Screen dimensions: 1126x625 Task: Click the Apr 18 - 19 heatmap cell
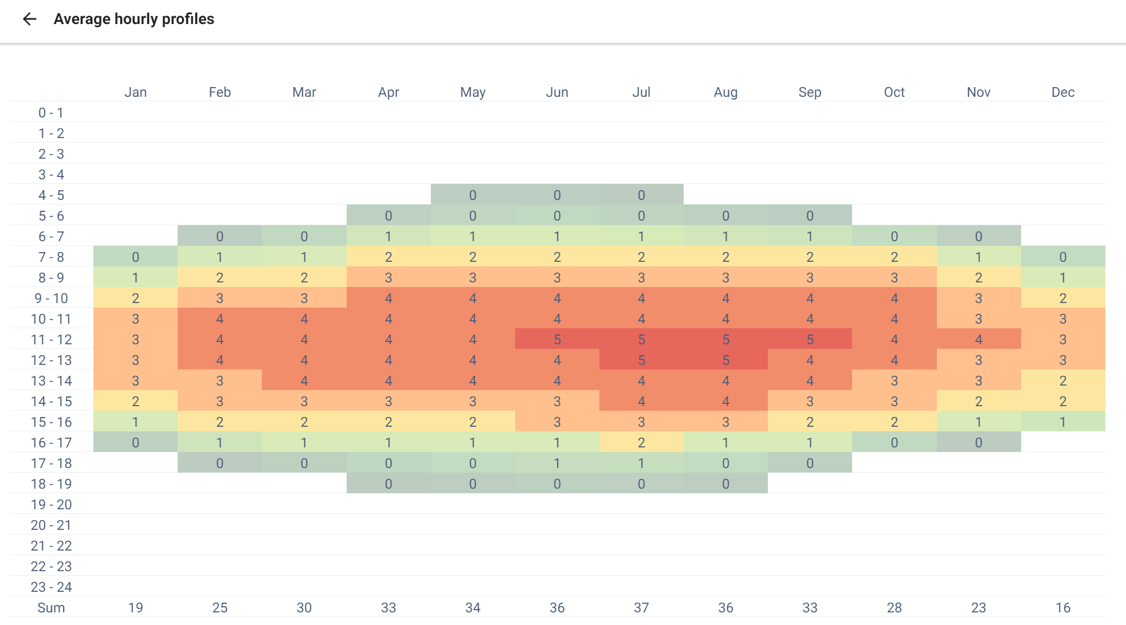[389, 484]
